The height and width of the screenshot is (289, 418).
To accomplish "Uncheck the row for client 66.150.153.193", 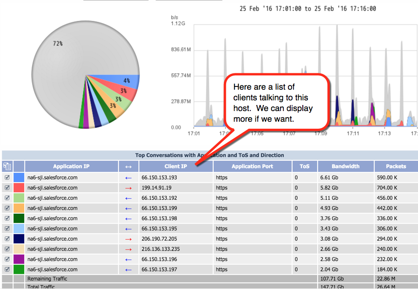I will [7, 177].
